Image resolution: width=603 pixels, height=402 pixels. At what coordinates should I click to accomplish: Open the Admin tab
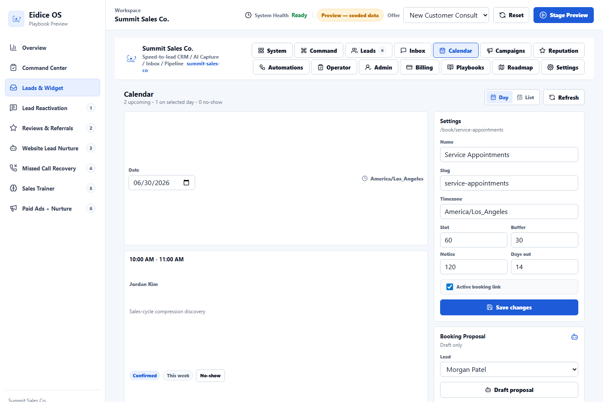coord(379,67)
